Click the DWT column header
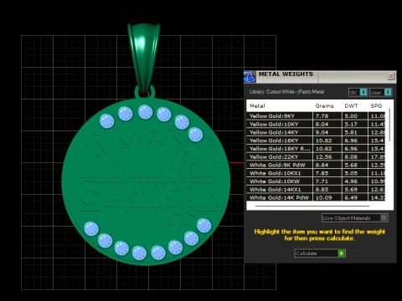This screenshot has width=402, height=301. coord(351,106)
